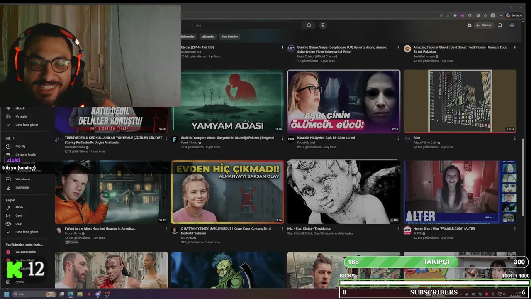Open Stalin'in Yamyam Adası video title

click(227, 138)
